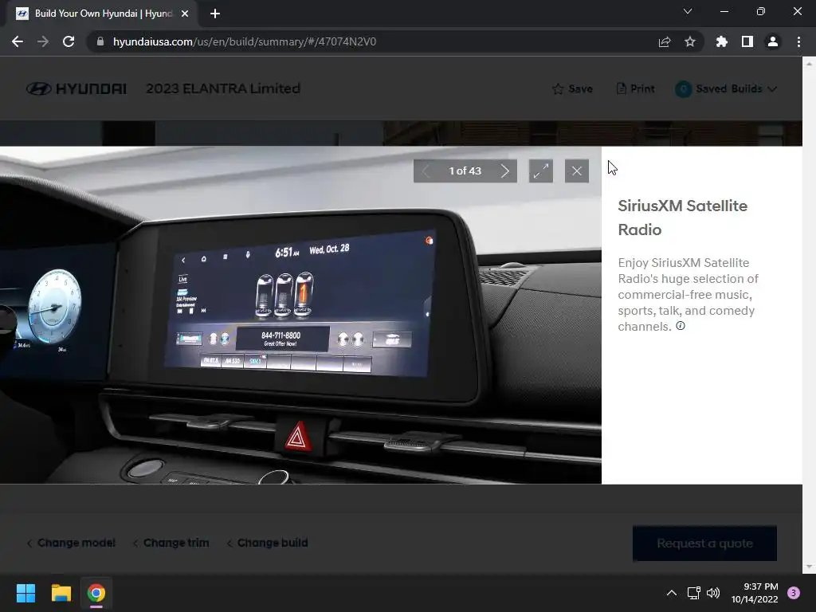
Task: Click Change trim link
Action: (171, 543)
